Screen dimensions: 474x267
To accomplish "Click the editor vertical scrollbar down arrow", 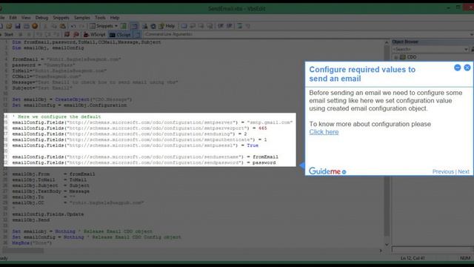I will (387, 244).
